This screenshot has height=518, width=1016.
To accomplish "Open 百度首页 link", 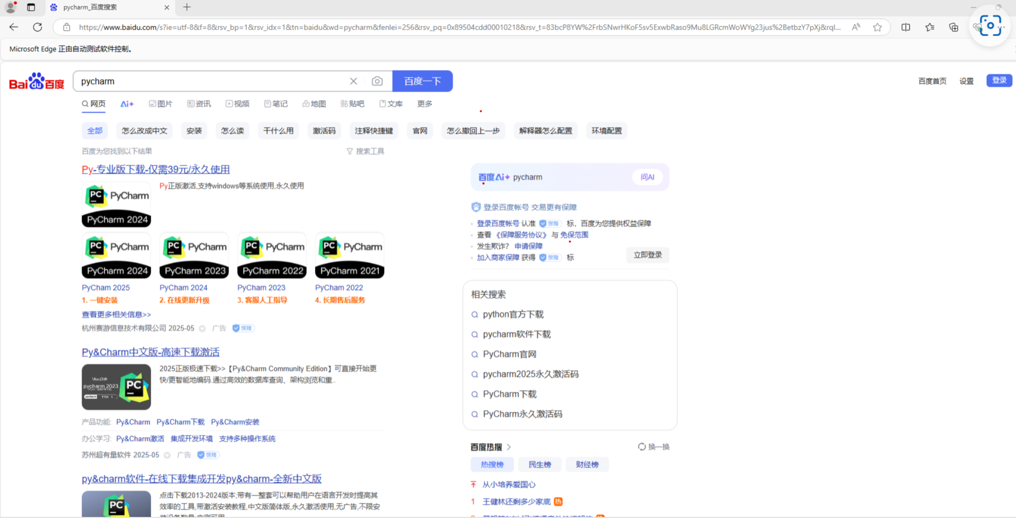I will click(932, 81).
